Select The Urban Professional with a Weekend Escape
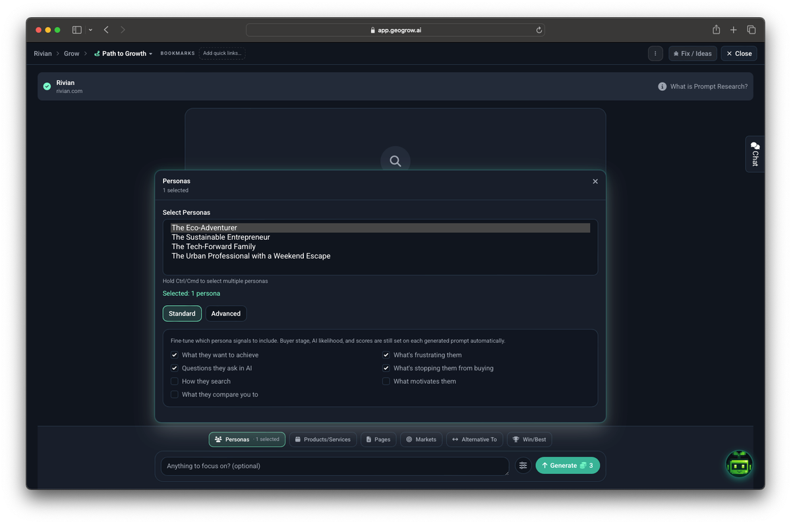The height and width of the screenshot is (524, 791). pos(380,256)
